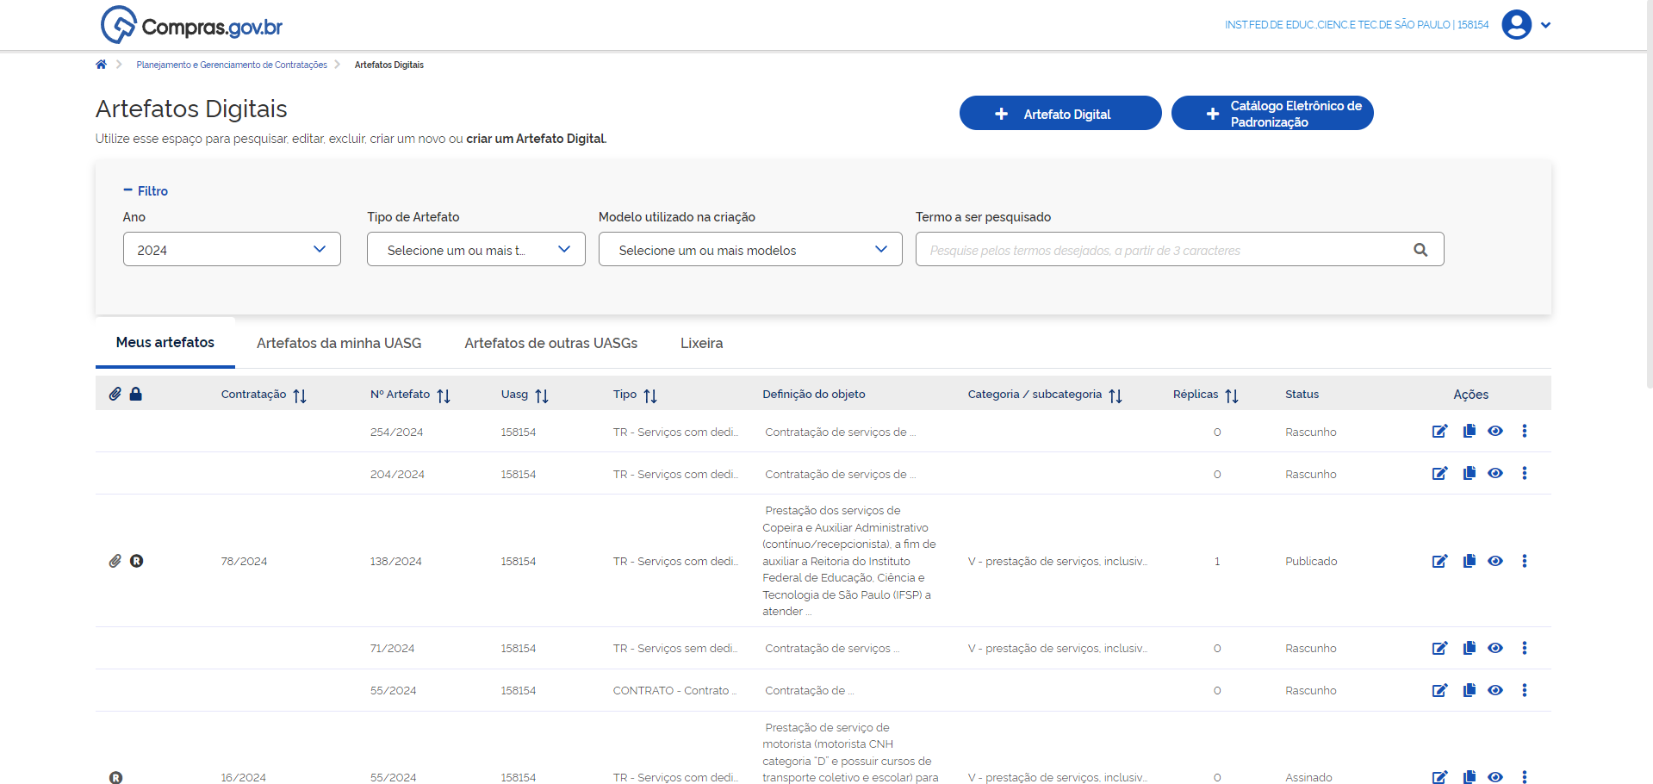Open the Ano dropdown showing 2024

(x=232, y=249)
